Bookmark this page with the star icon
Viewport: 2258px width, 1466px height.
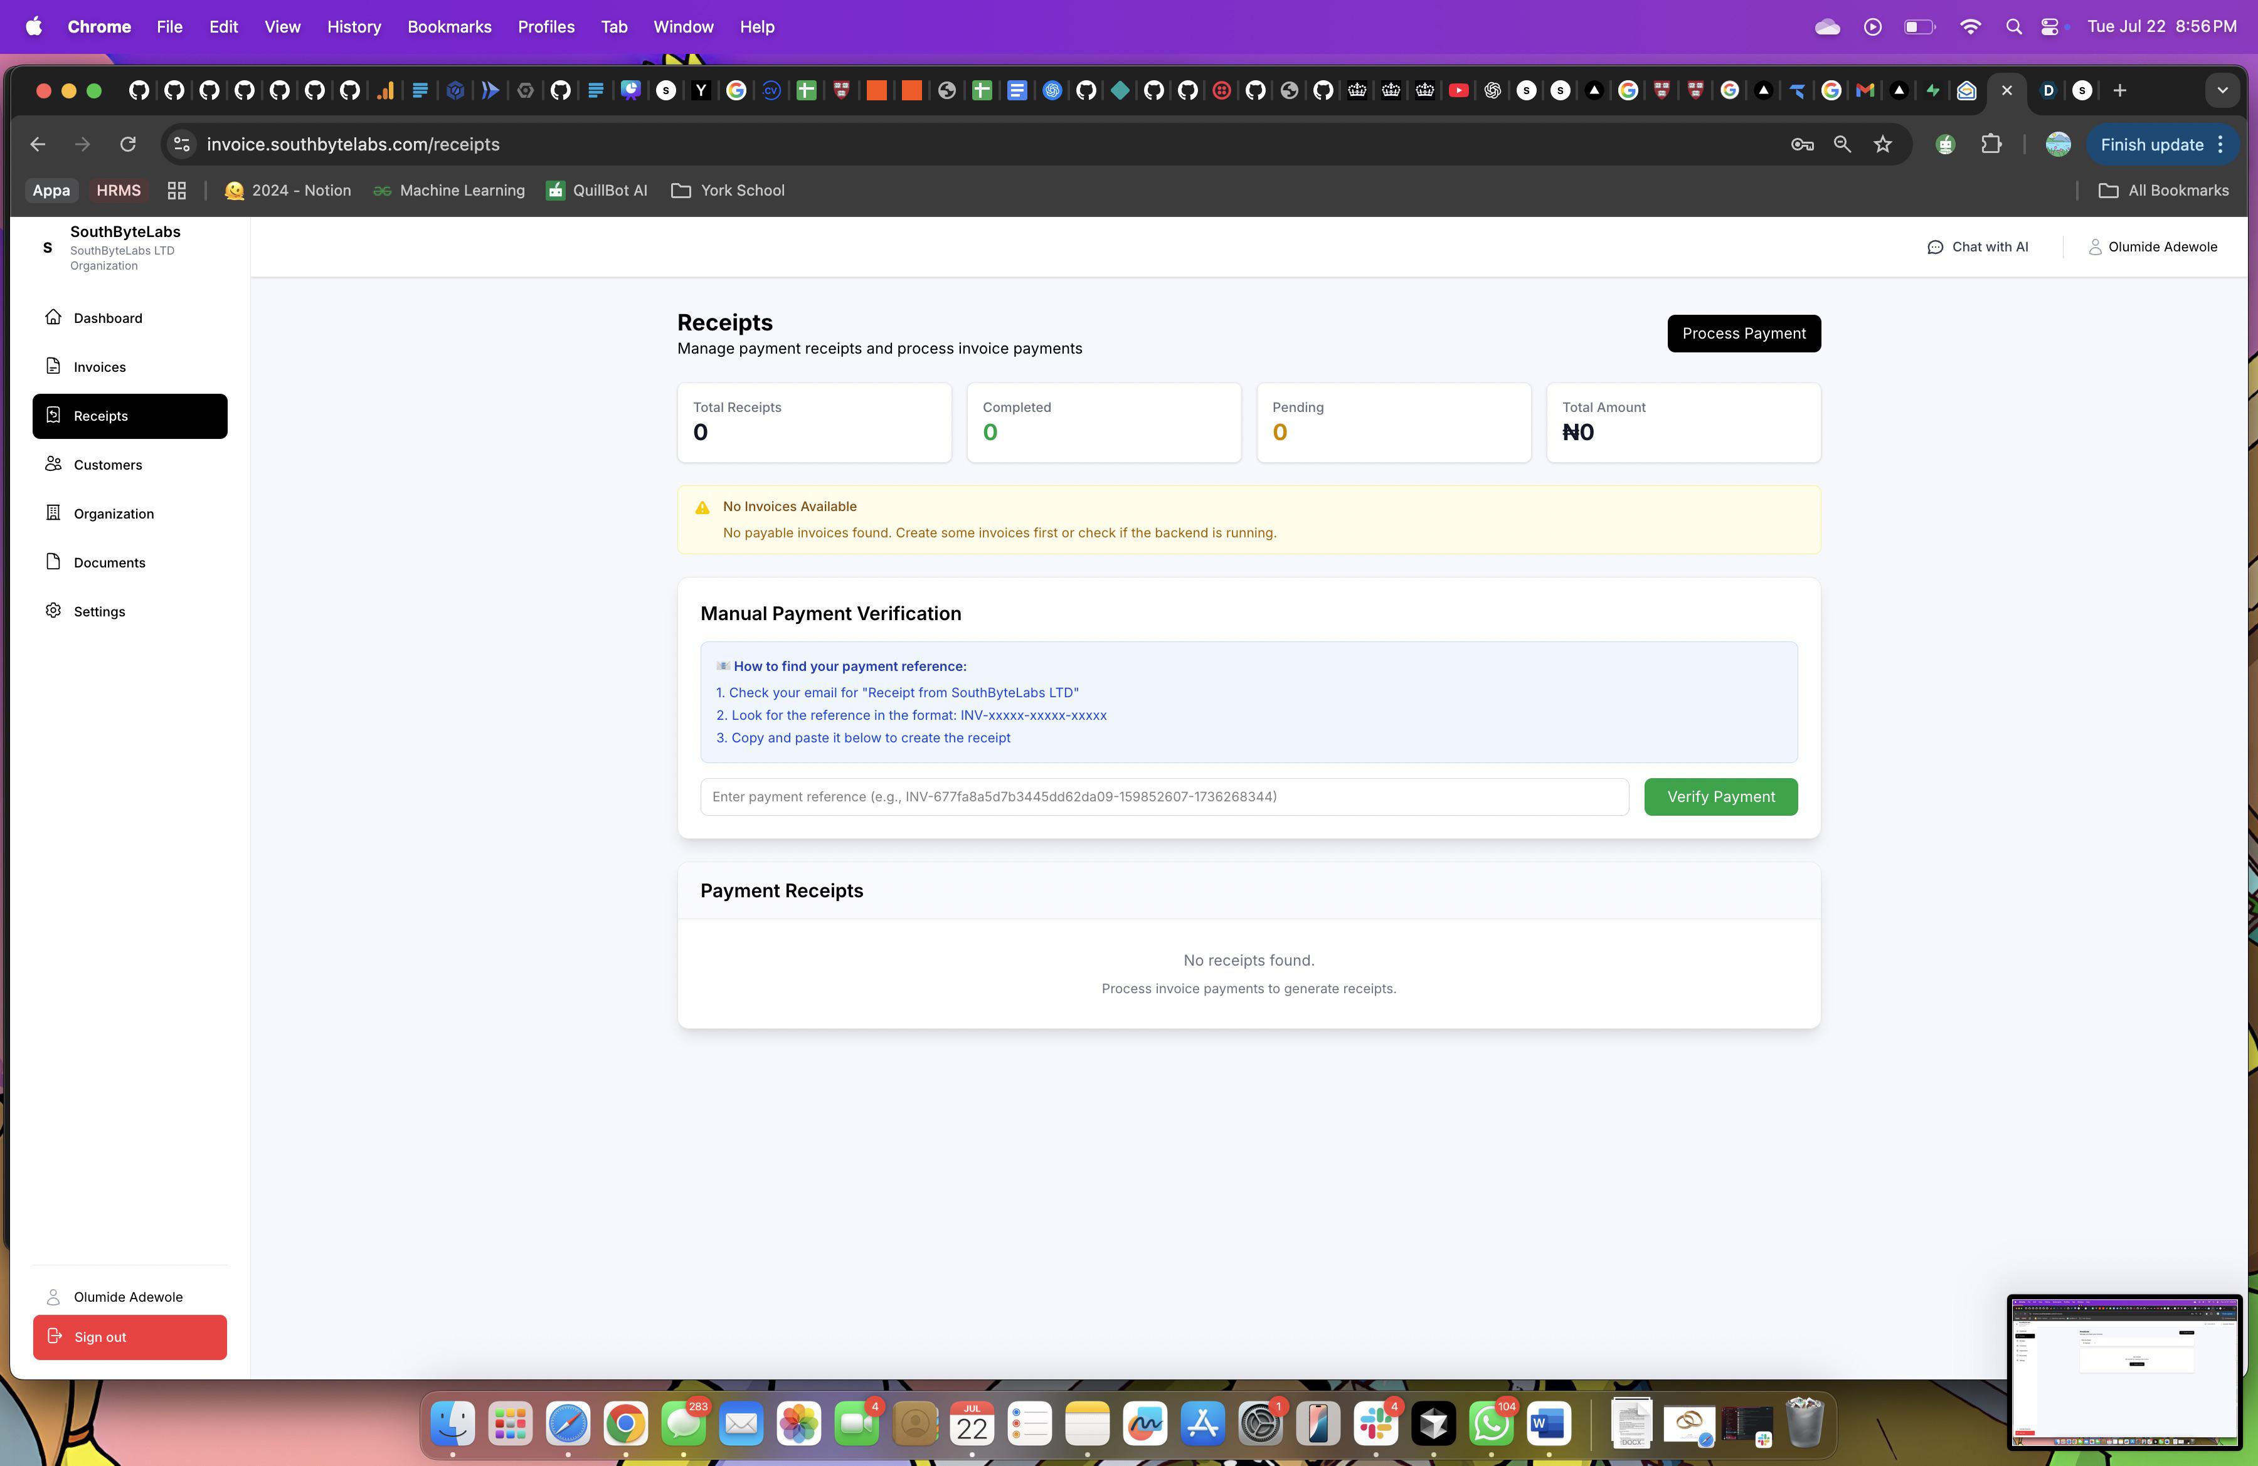tap(1882, 144)
